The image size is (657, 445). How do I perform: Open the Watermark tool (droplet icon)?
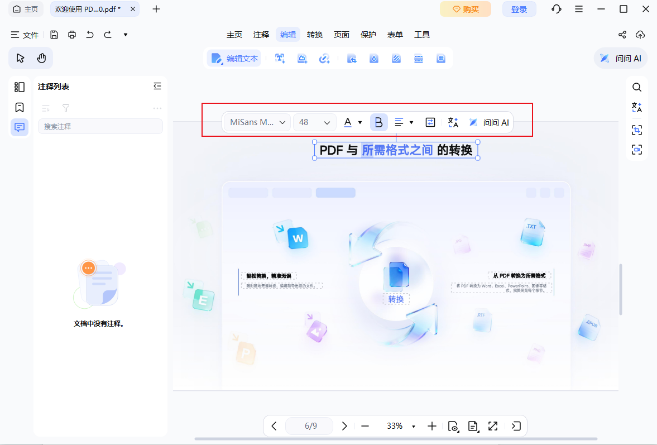point(374,59)
